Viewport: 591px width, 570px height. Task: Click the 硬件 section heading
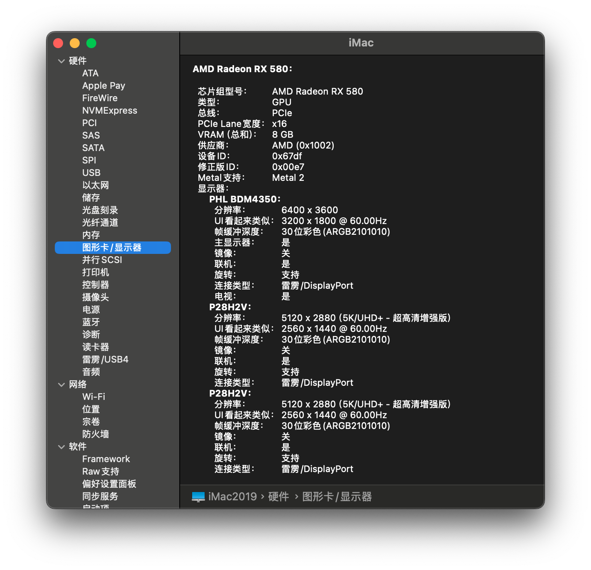click(x=78, y=61)
